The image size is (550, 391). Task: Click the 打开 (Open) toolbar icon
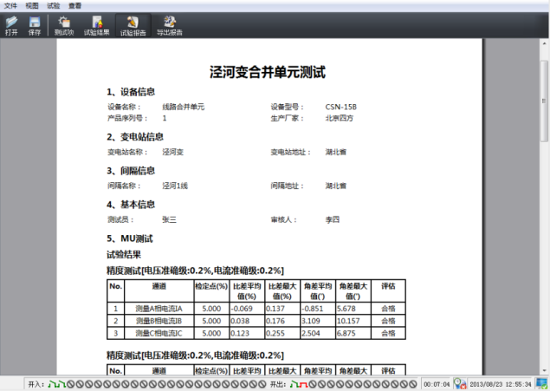point(11,24)
